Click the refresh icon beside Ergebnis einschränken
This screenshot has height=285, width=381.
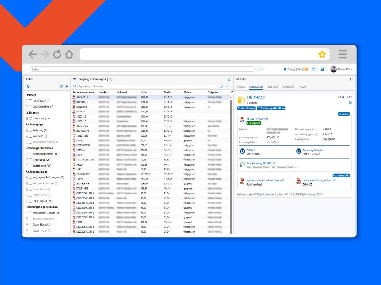74,86
